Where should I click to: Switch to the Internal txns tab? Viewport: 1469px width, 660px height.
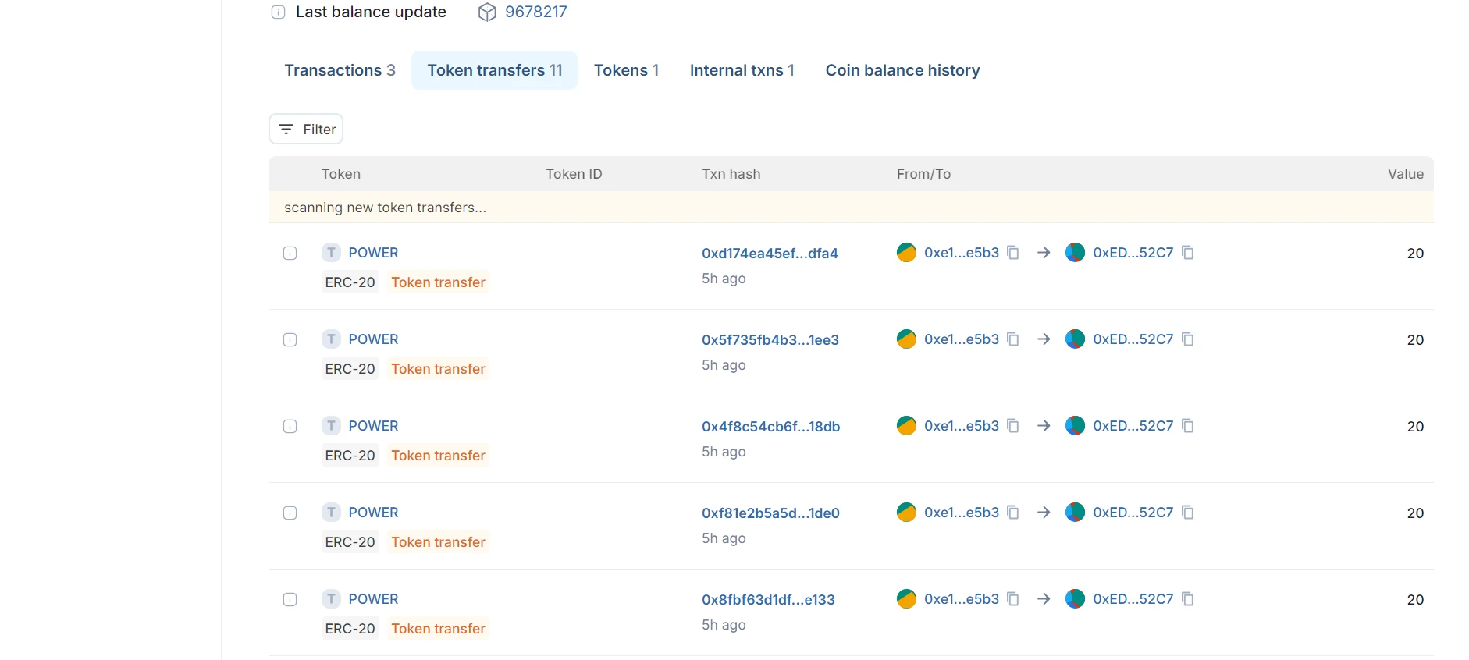pyautogui.click(x=742, y=70)
